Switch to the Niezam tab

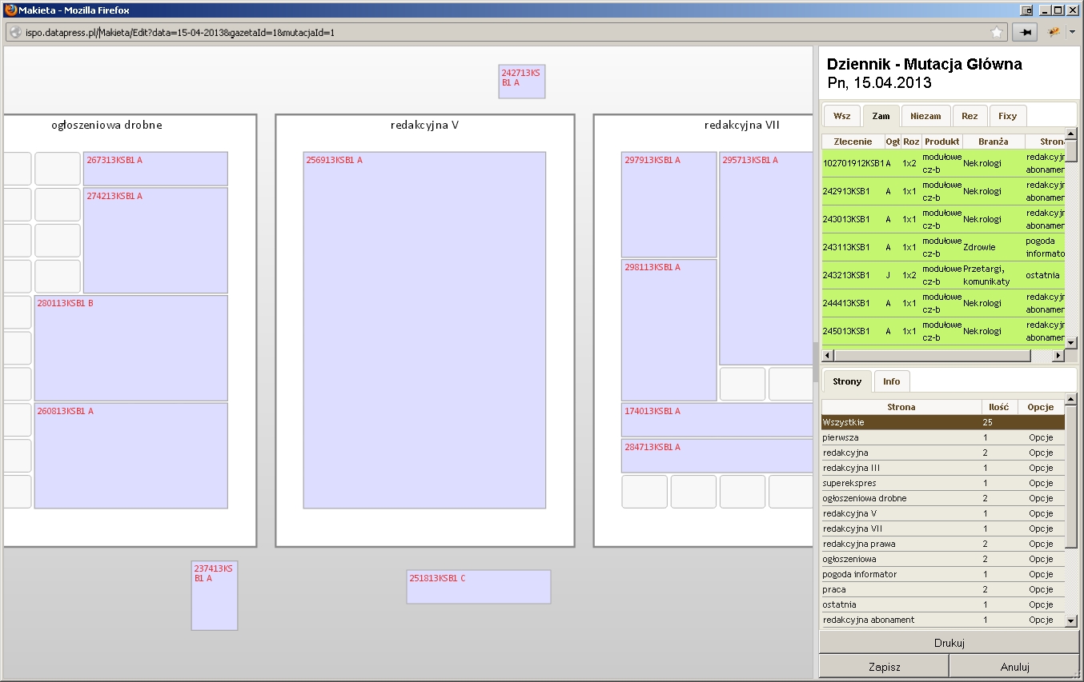[925, 116]
